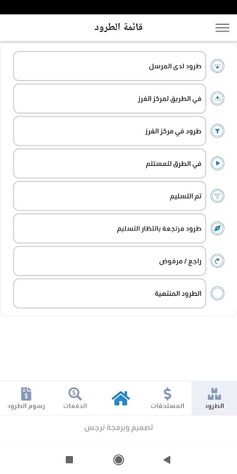The height and width of the screenshot is (474, 237).
Task: Open the طرود لدى المرسل list item
Action: click(110, 66)
